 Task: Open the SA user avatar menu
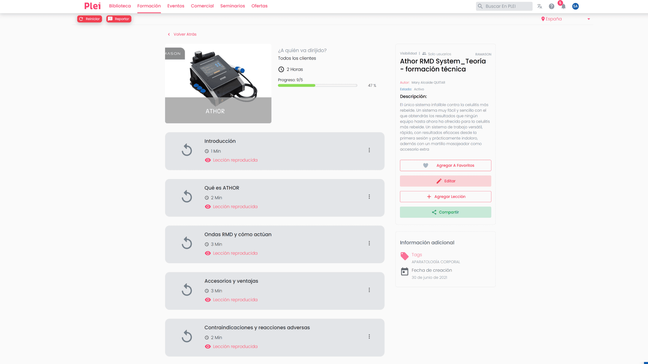pos(575,6)
